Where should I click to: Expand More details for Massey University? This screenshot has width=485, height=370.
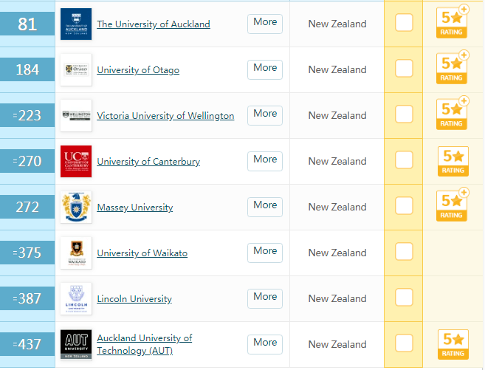(x=265, y=206)
